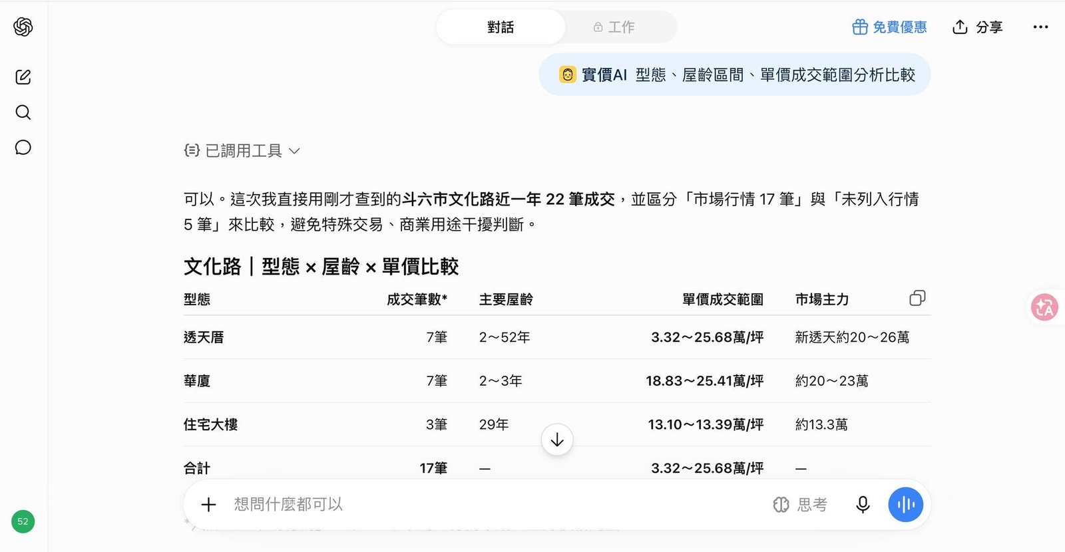The width and height of the screenshot is (1065, 552).
Task: Toggle the 思考 thinking mode button
Action: (800, 505)
